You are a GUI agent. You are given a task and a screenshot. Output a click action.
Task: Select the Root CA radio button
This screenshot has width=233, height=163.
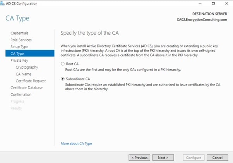point(63,64)
